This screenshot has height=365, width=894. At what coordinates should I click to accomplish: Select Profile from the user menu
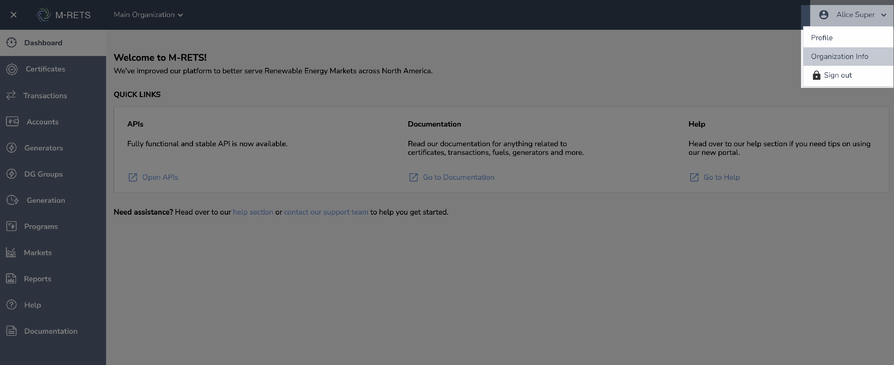tap(822, 38)
